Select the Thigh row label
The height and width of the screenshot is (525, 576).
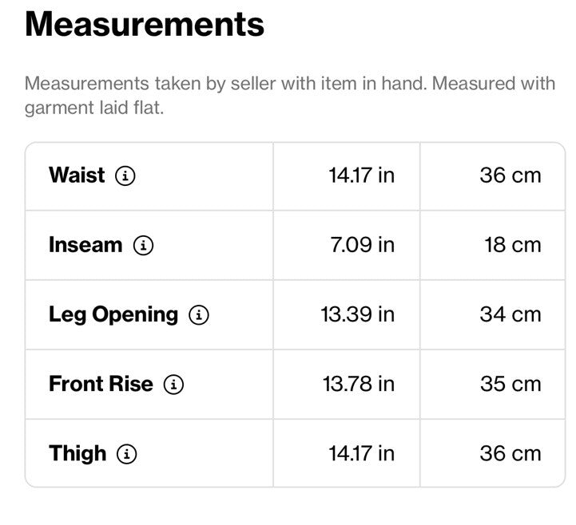(77, 454)
